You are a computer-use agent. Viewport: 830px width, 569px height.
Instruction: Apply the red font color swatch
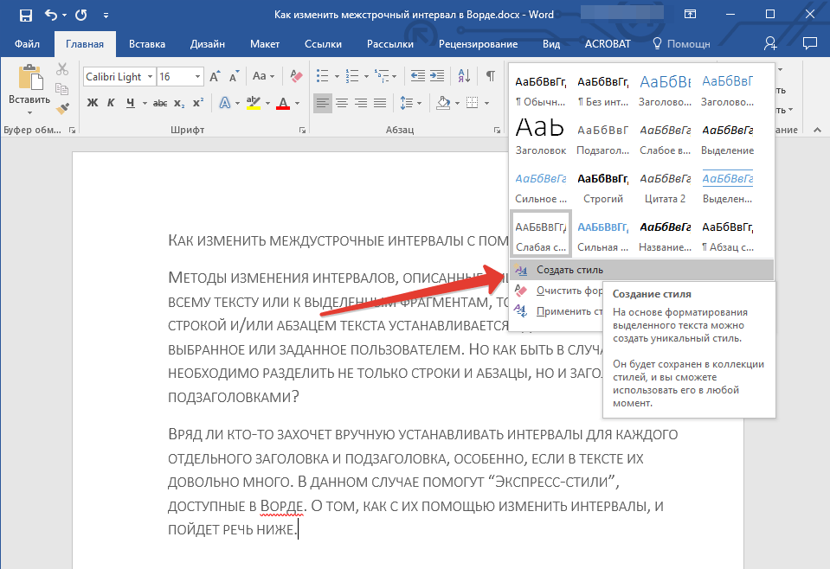click(x=281, y=104)
